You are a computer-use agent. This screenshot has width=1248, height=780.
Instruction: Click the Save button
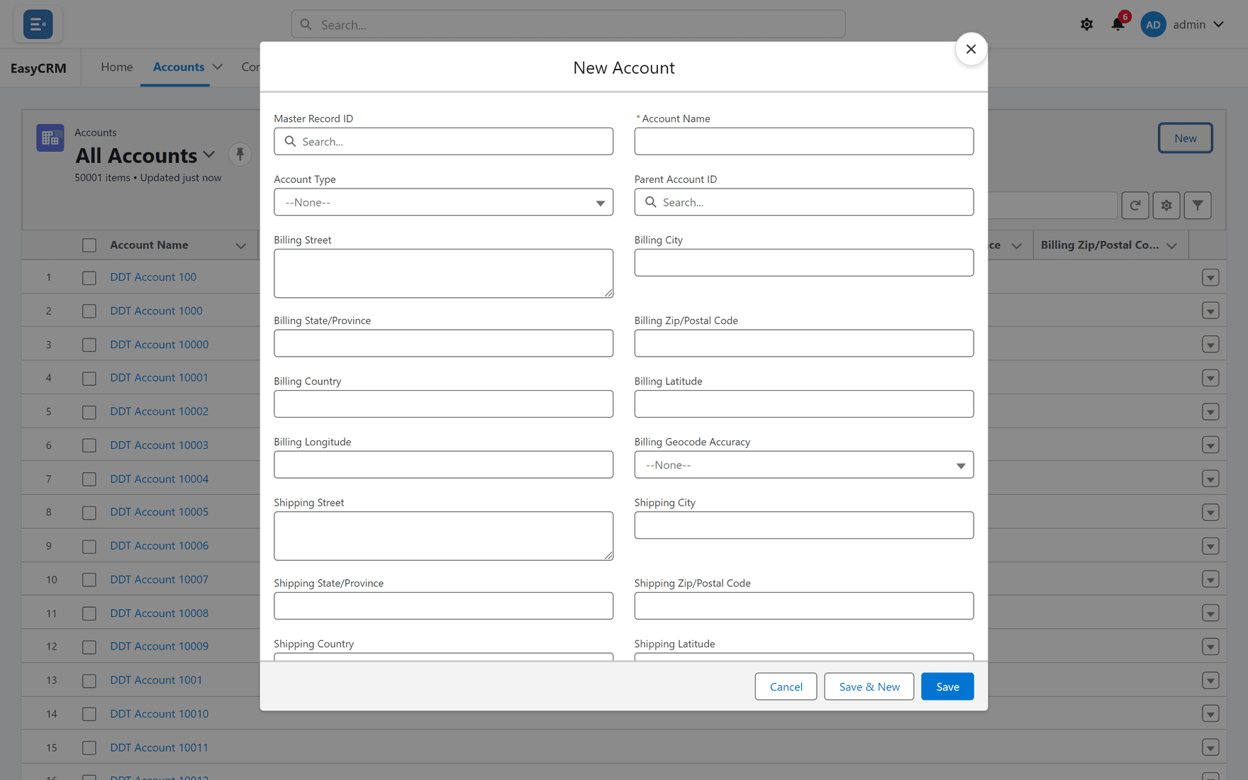click(947, 686)
